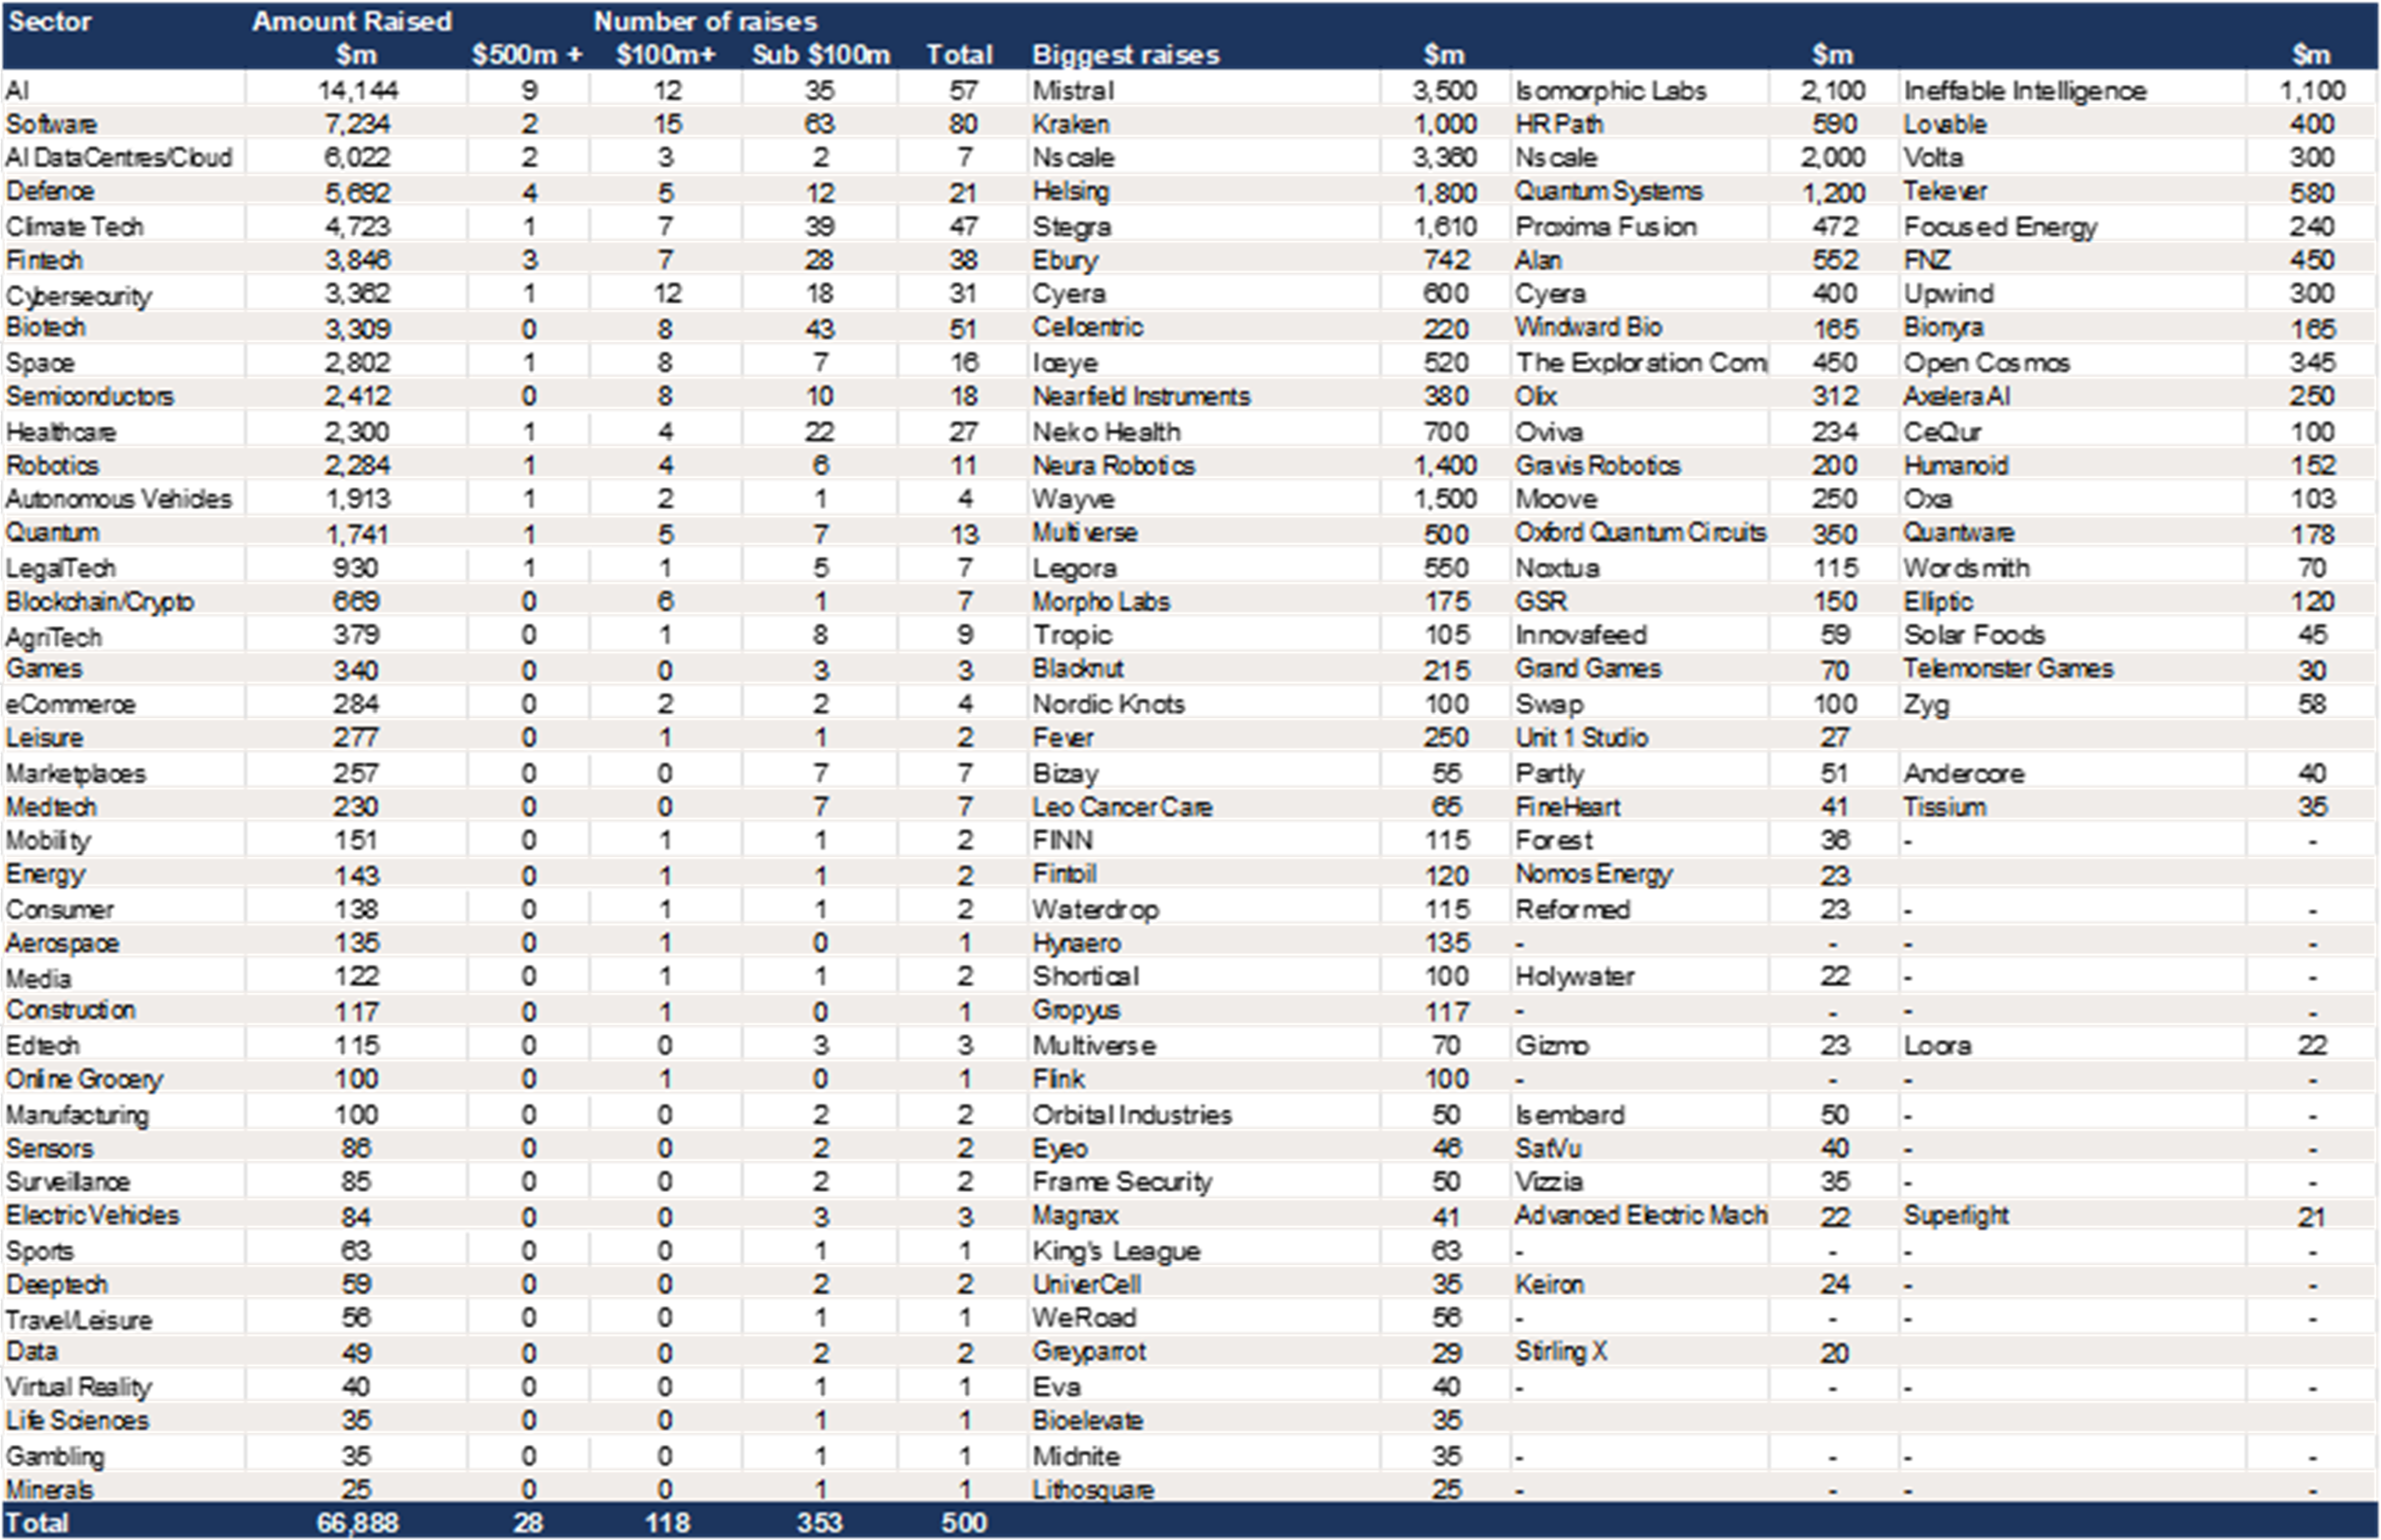Click the 'Nearfield Instruments' cell
Viewport: 2381px width, 1540px height.
point(1141,396)
